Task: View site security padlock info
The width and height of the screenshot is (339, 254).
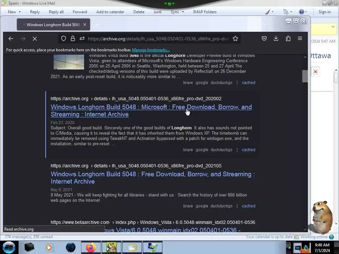Action: click(73, 38)
